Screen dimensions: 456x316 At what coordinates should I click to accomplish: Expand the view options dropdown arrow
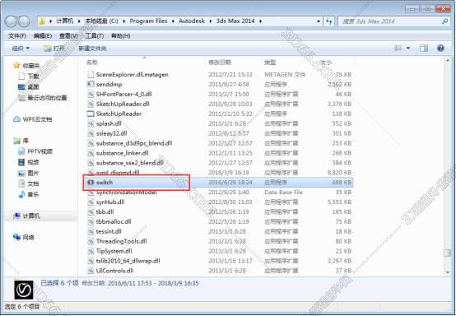coord(408,49)
